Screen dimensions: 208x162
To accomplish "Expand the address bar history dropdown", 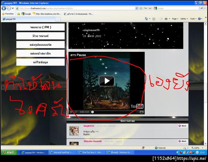I will pos(137,8).
